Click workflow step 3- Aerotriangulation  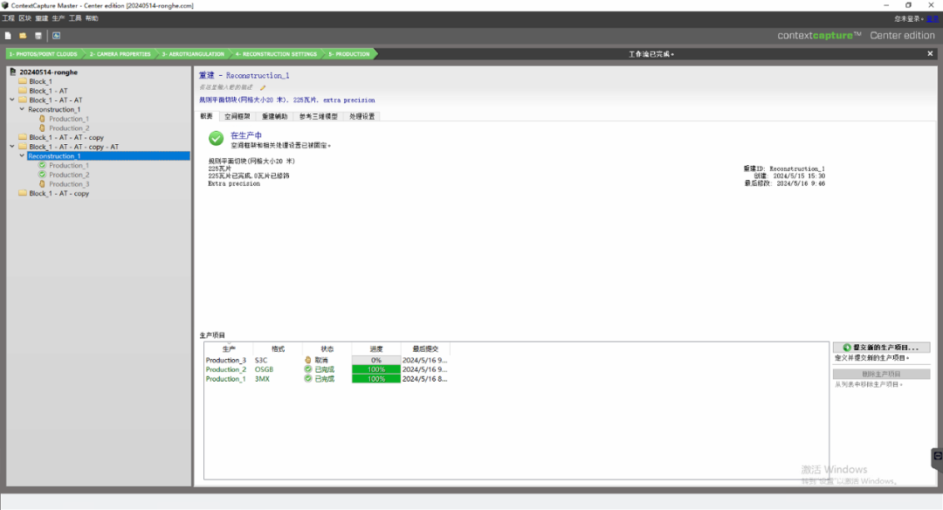pos(192,54)
